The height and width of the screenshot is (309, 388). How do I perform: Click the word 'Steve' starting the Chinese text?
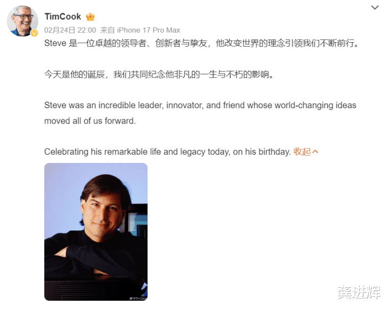pos(55,43)
